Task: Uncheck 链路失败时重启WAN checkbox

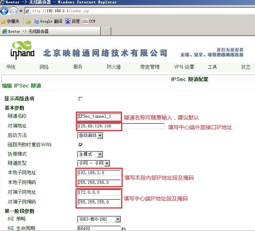Action: tap(81, 145)
